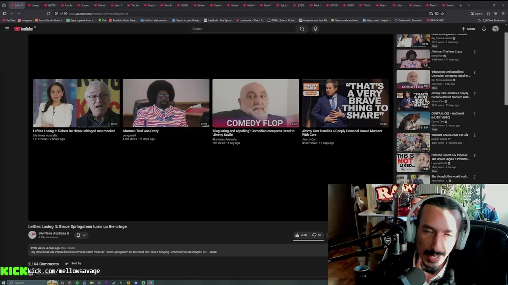This screenshot has width=508, height=285.
Task: Open the Kick bookmark
Action: (x=102, y=20)
